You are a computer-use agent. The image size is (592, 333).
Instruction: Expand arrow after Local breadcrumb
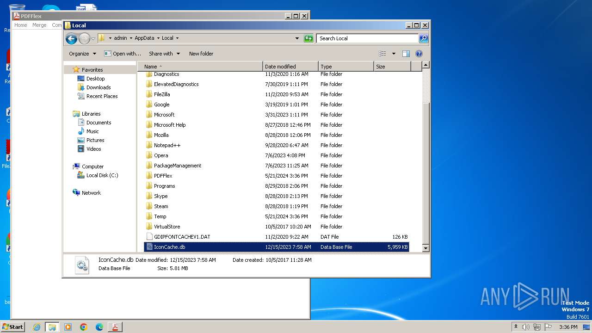coord(177,38)
